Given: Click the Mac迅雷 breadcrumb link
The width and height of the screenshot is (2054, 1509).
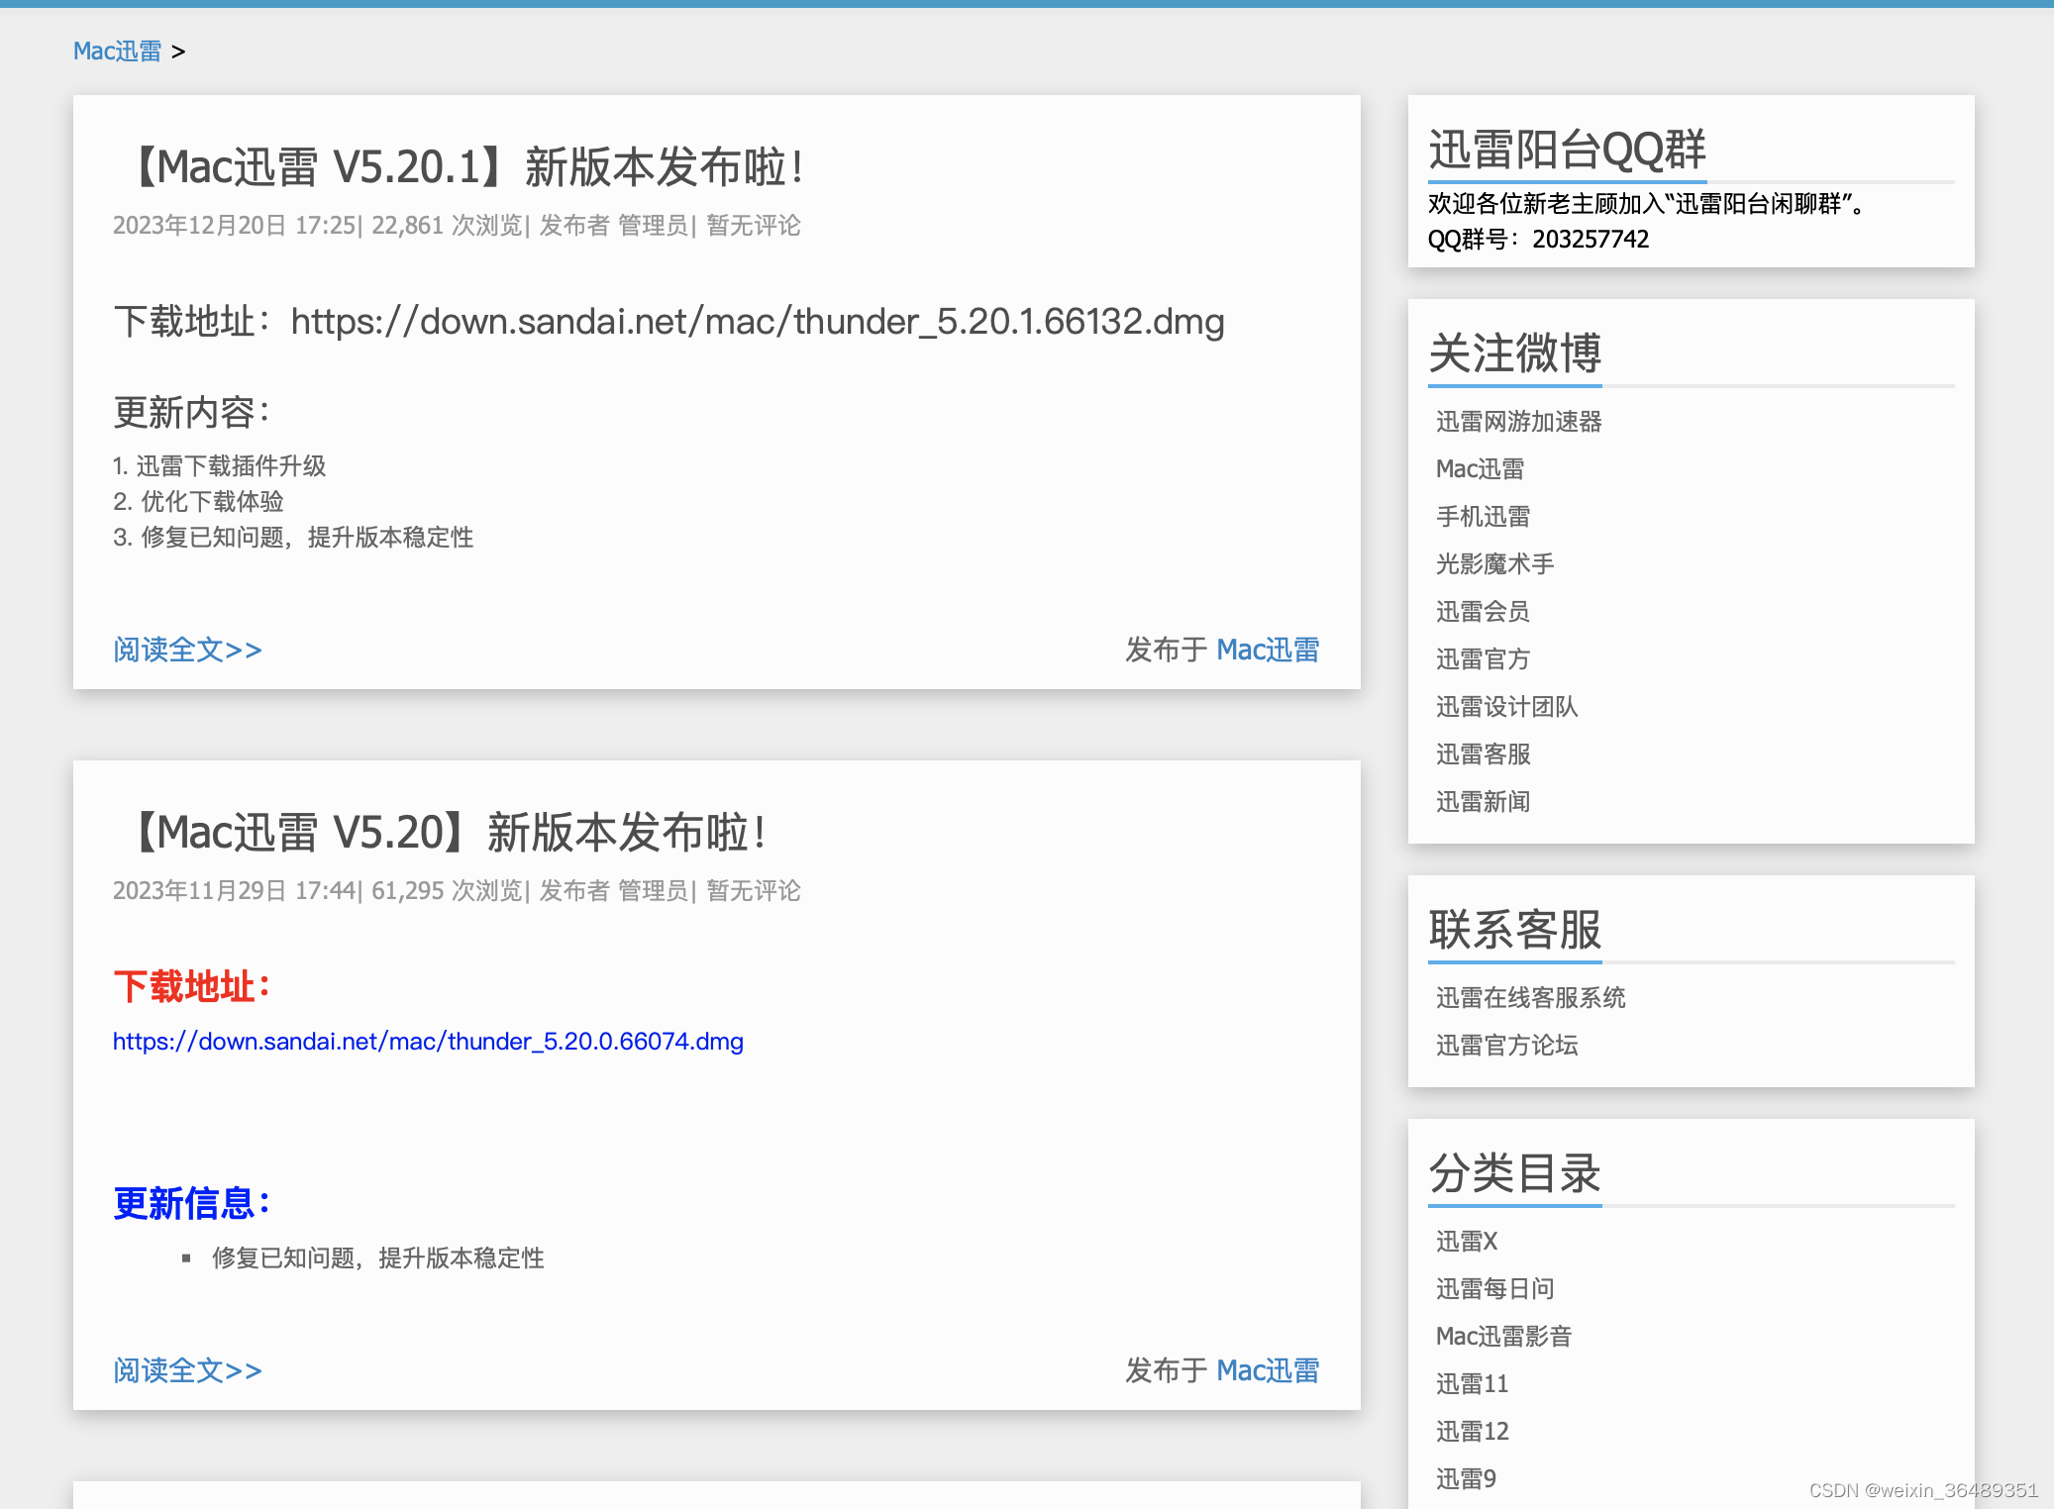Looking at the screenshot, I should 117,51.
